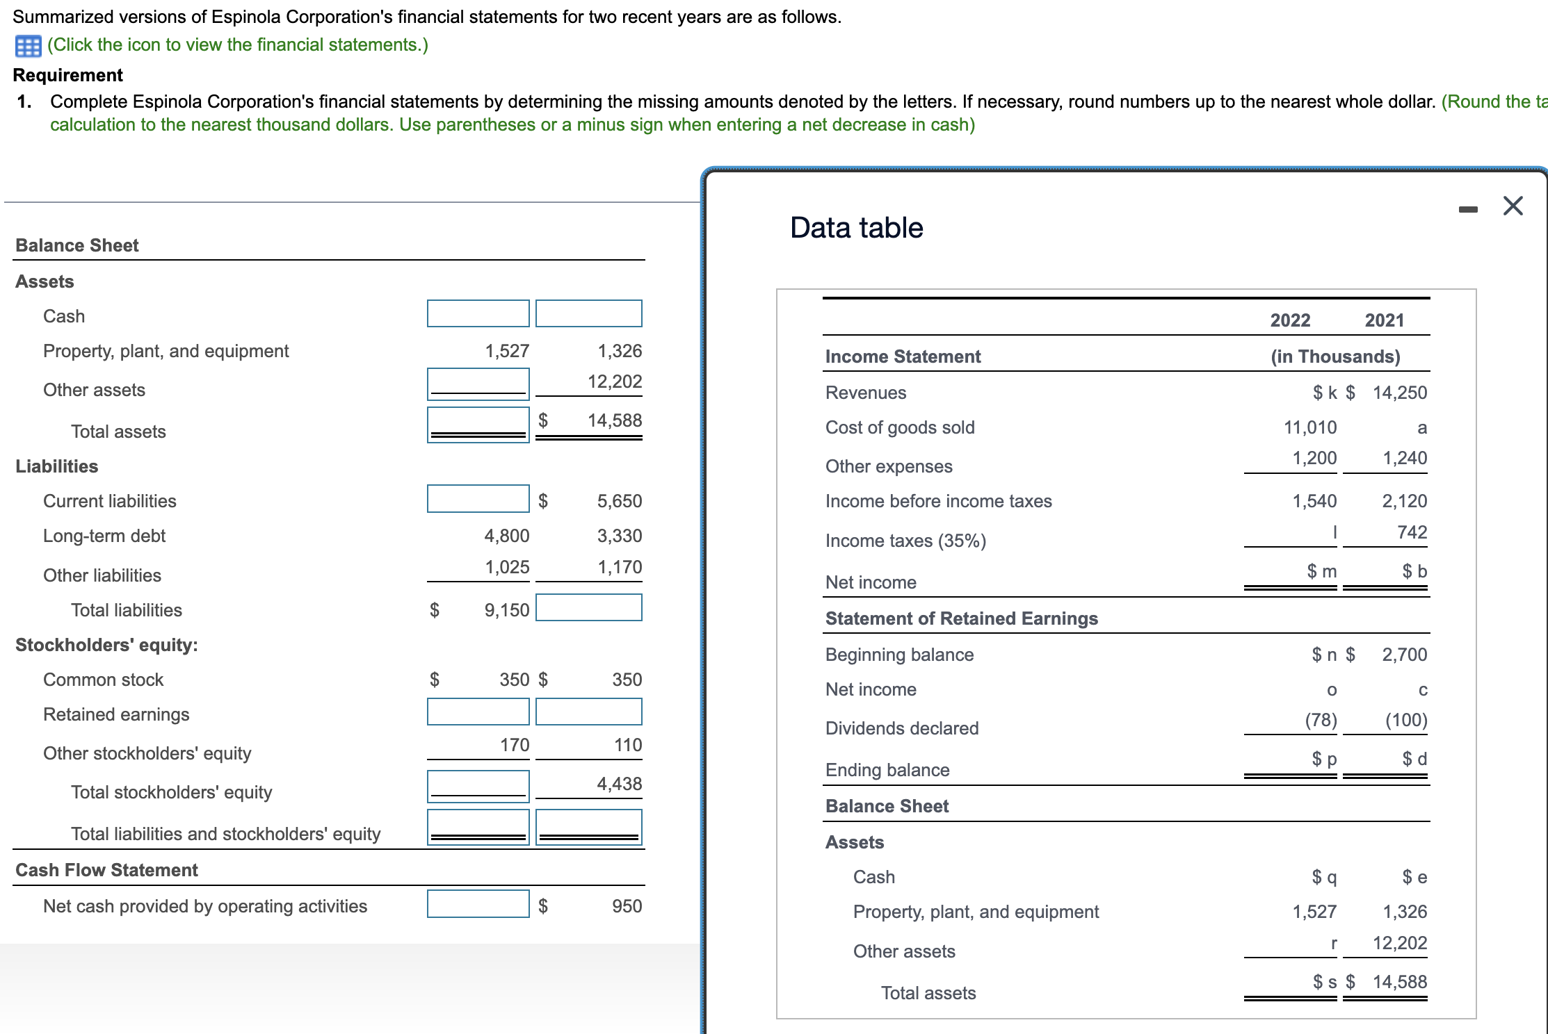1548x1034 pixels.
Task: Click 2022 Total stockholders' equity field
Action: 478,785
